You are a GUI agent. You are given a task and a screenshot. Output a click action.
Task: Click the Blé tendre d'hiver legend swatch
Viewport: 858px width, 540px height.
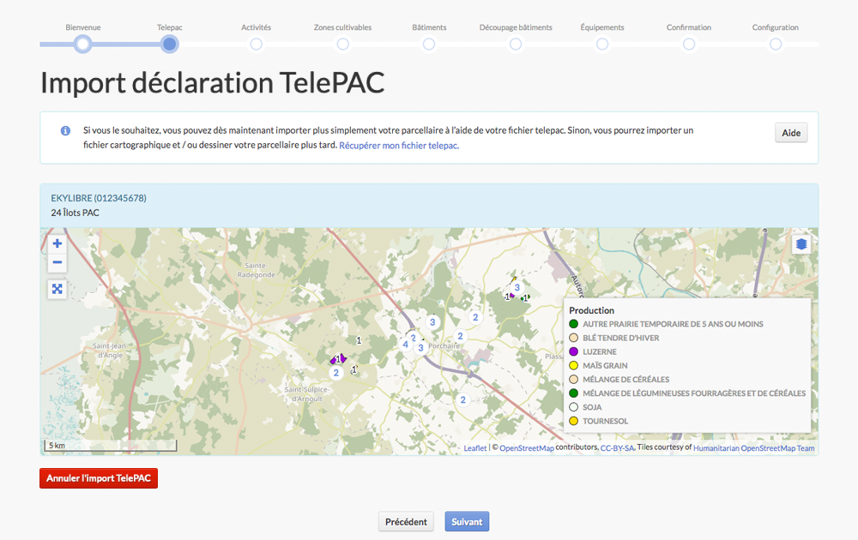pos(573,338)
